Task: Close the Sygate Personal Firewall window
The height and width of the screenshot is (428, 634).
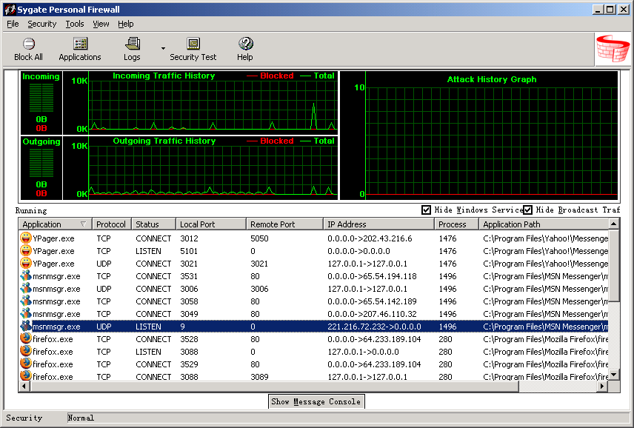Action: tap(623, 10)
